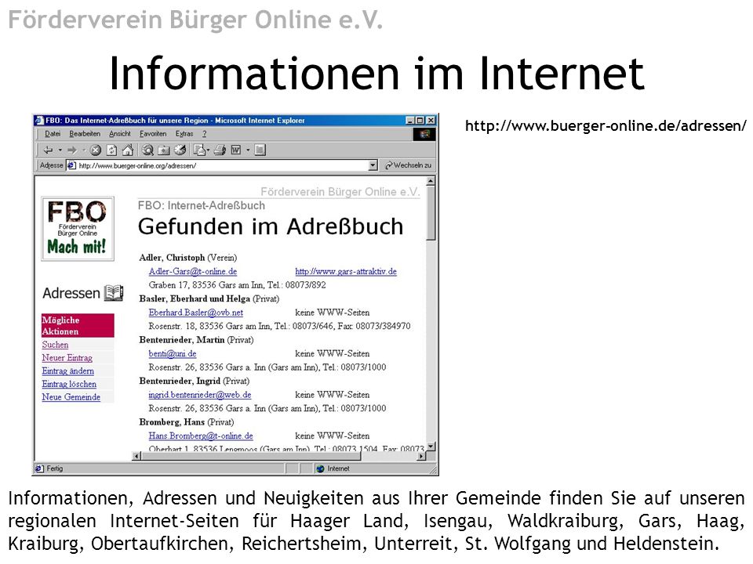Click the ingrid.bentenrieder@web.de email link
The width and height of the screenshot is (753, 564).
pos(200,395)
